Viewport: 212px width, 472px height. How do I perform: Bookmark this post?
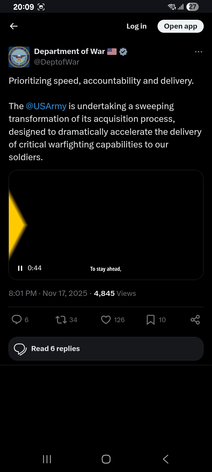click(150, 319)
